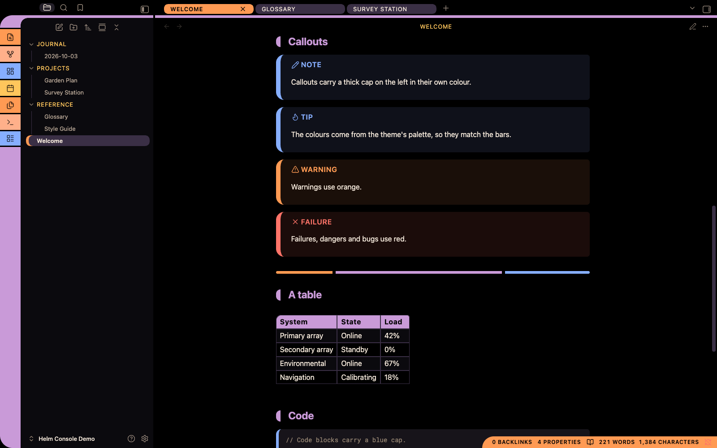Insert template using the ribbon icon
The image size is (717, 448).
point(10,105)
